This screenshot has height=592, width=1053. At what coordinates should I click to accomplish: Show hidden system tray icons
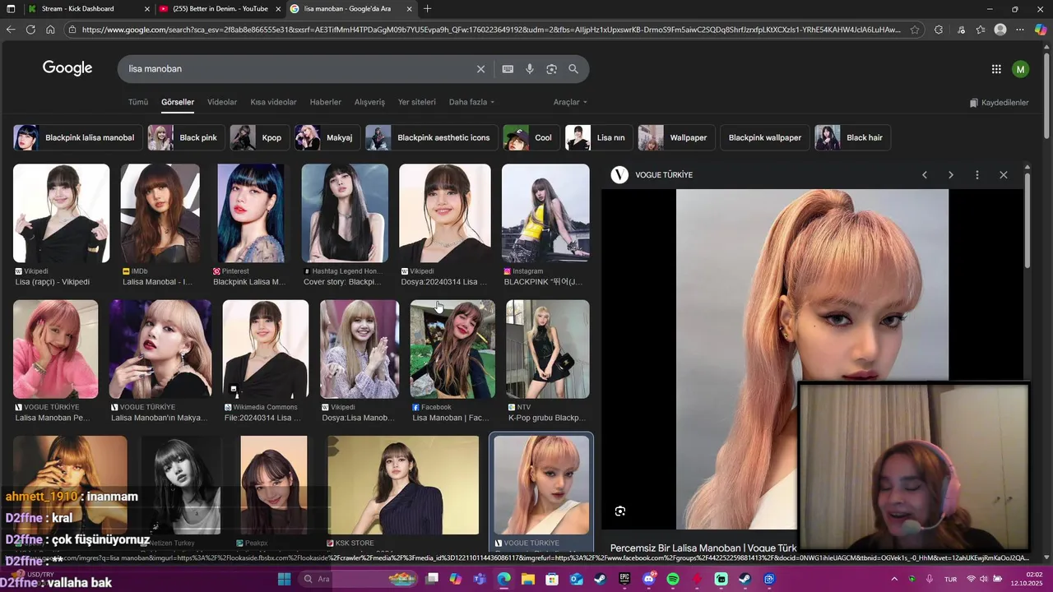(894, 579)
